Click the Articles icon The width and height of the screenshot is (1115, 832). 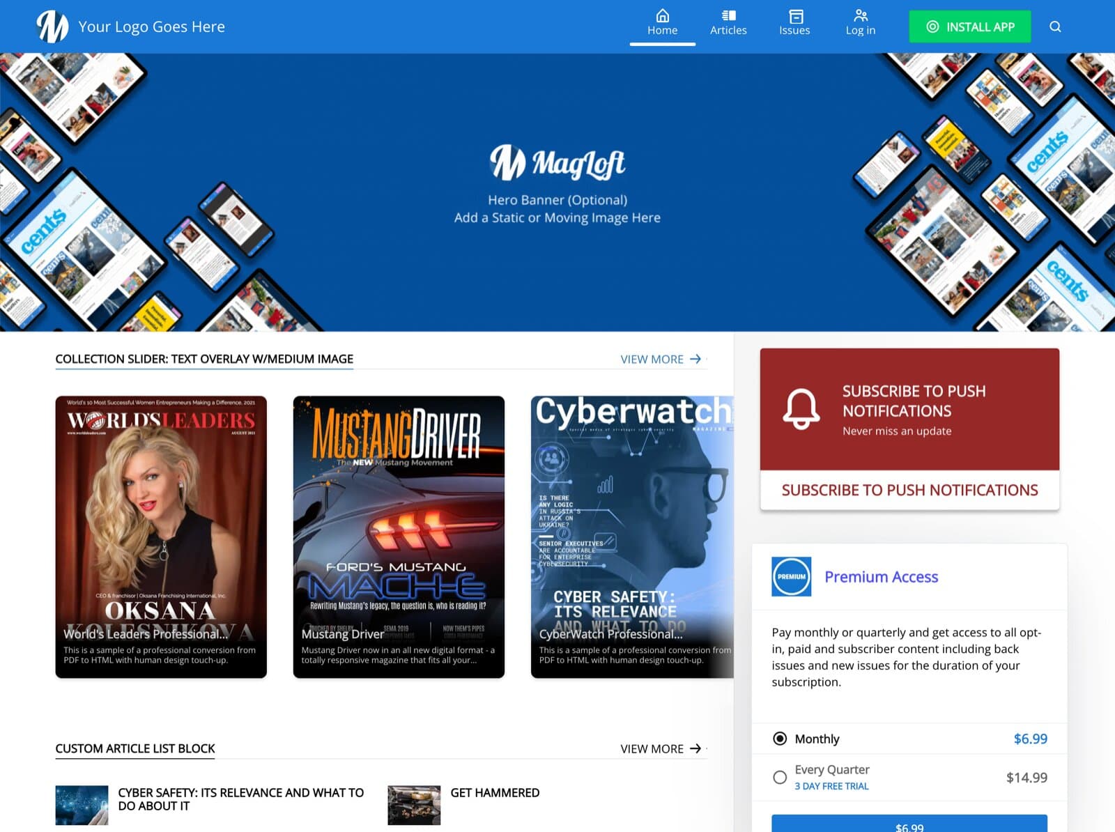728,15
